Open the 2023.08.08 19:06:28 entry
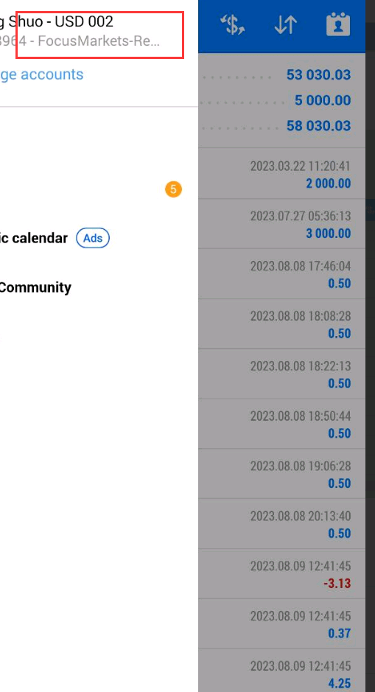 point(282,474)
